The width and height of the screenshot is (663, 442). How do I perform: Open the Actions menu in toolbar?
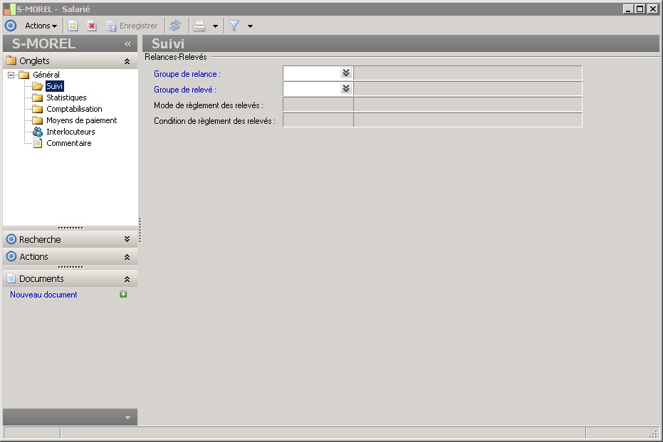pos(41,26)
